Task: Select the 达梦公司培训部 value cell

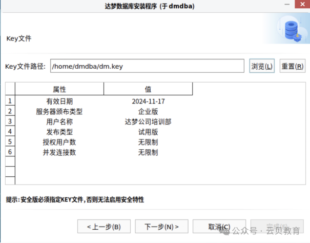Action: 148,121
